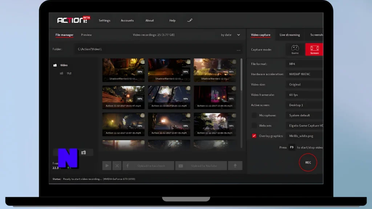
Task: Click the F9 hotkey button
Action: (292, 147)
